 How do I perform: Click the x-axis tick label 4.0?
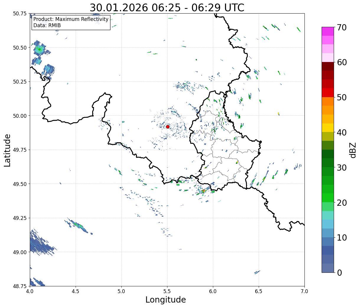[30, 291]
